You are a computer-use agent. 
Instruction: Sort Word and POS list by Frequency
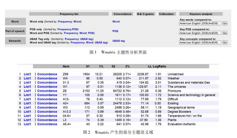tap(71, 33)
